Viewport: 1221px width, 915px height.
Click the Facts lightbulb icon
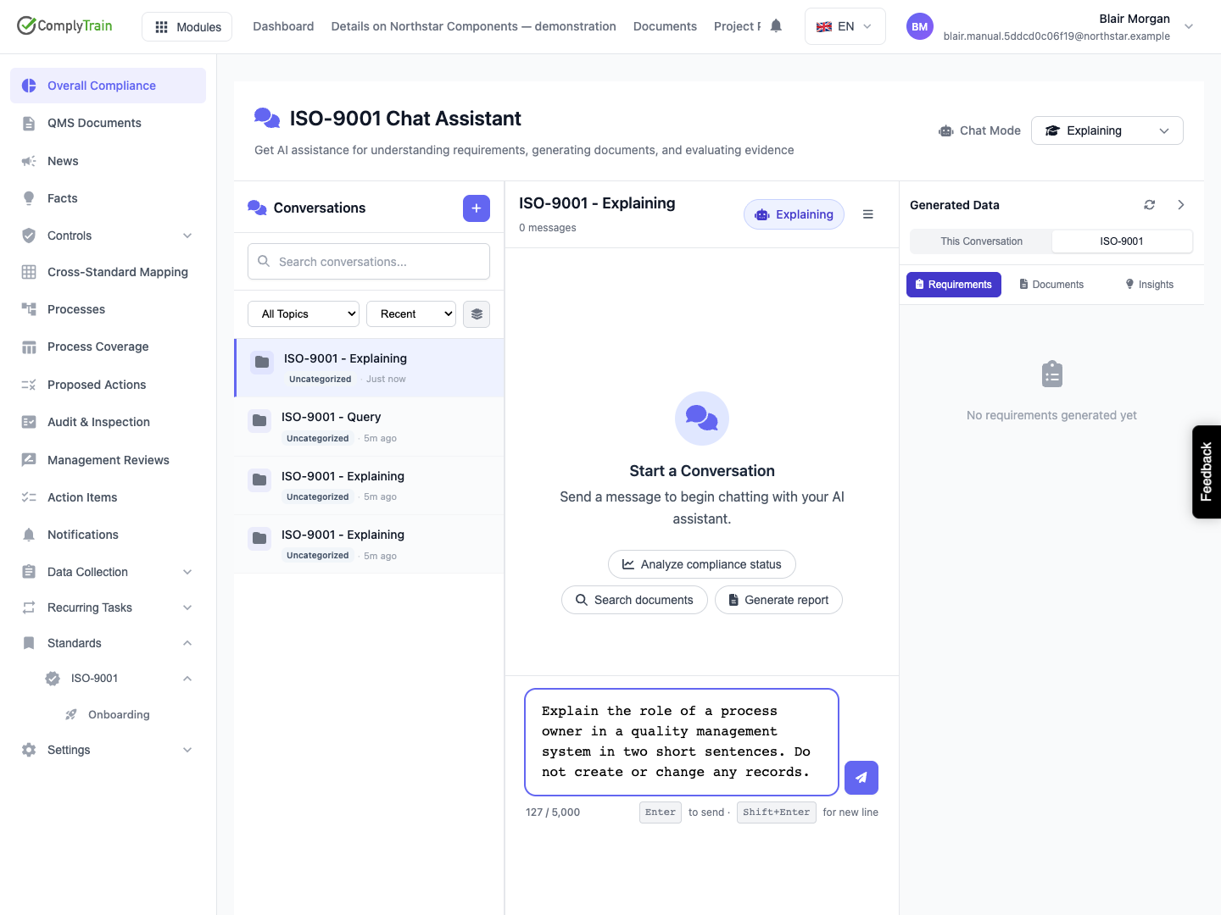(29, 198)
